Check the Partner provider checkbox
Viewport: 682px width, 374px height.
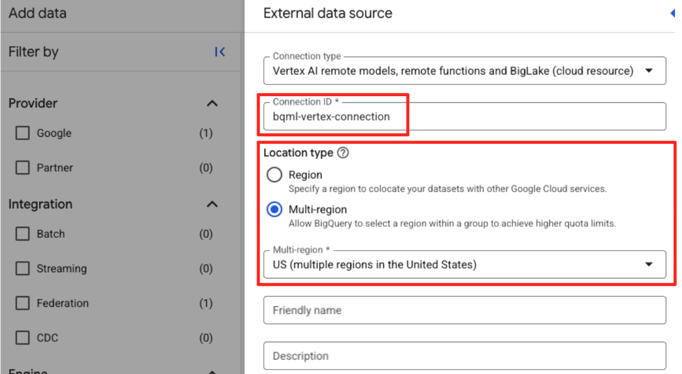click(x=22, y=168)
